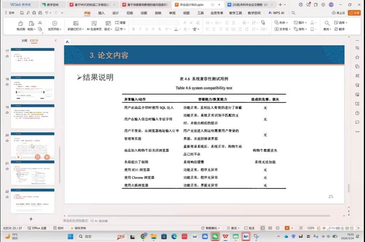Image resolution: width=365 pixels, height=242 pixels.
Task: Toggle star on slide 18 thumbnail
Action: tap(7, 84)
